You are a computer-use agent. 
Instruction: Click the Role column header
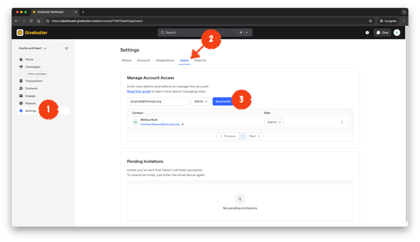[267, 113]
